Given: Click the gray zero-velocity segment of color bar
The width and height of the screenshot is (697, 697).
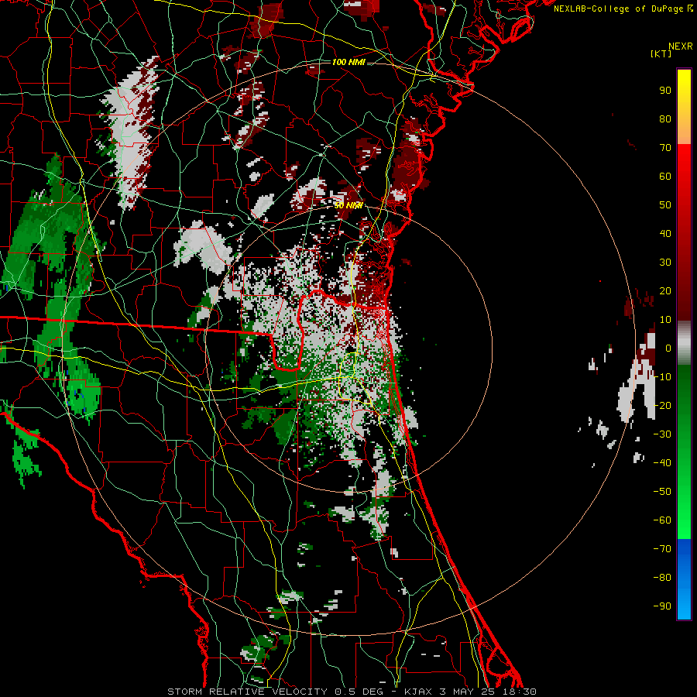Looking at the screenshot, I should [684, 343].
